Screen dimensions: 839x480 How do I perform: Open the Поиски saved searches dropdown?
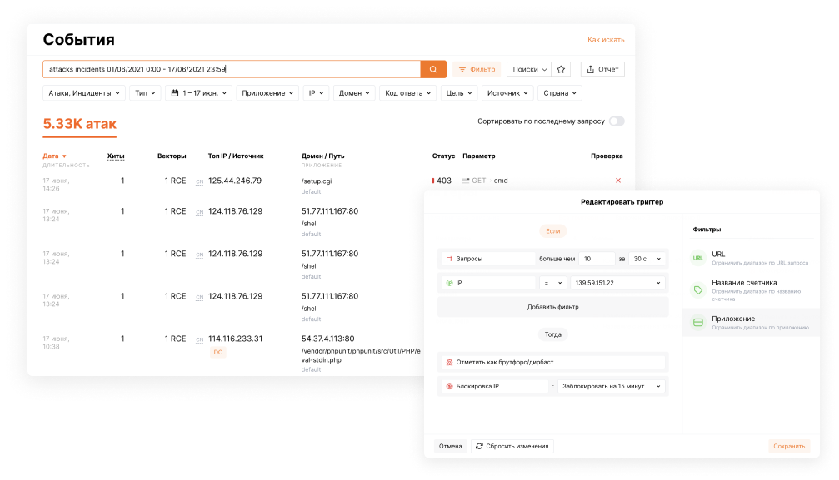coord(529,70)
